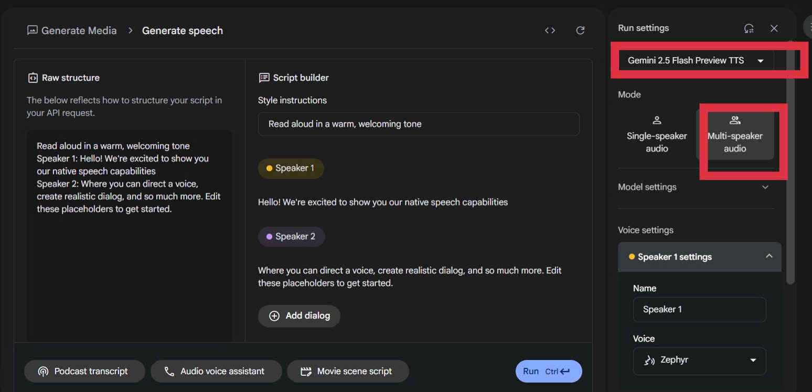Image resolution: width=812 pixels, height=392 pixels.
Task: Click the Voice settings label
Action: (x=646, y=230)
